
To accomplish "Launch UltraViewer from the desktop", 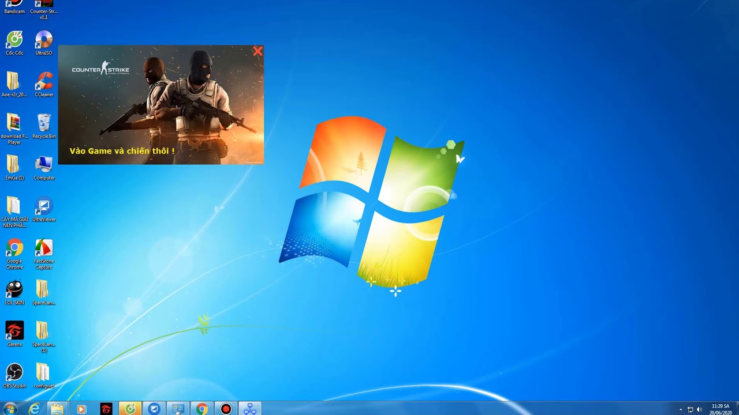I will [44, 207].
